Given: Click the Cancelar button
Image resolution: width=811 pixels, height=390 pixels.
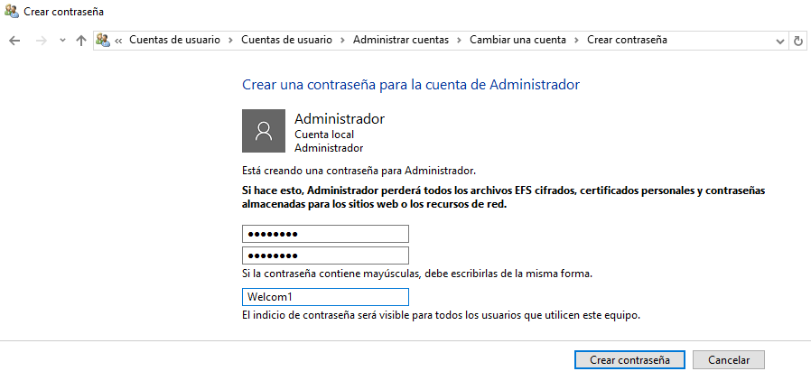Looking at the screenshot, I should coord(729,359).
